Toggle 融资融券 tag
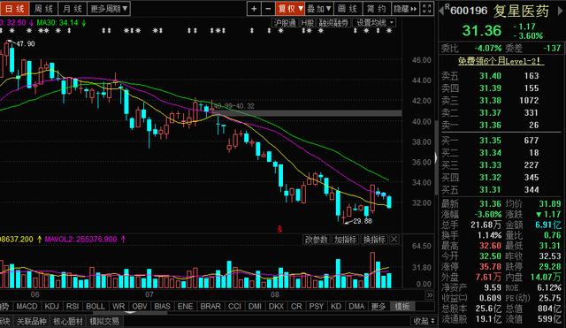The width and height of the screenshot is (566, 328). click(x=333, y=23)
